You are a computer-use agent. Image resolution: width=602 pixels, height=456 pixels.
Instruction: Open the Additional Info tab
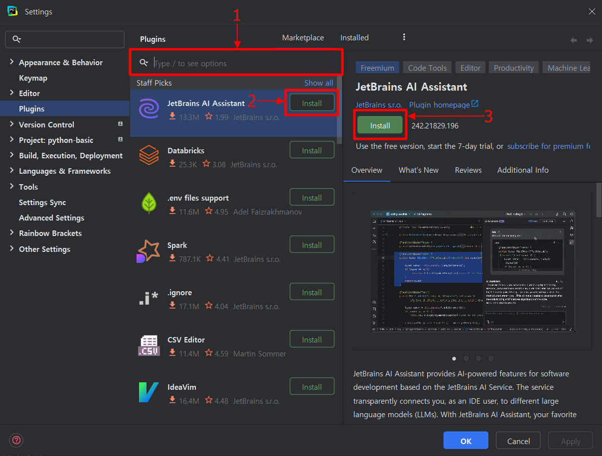pos(523,170)
